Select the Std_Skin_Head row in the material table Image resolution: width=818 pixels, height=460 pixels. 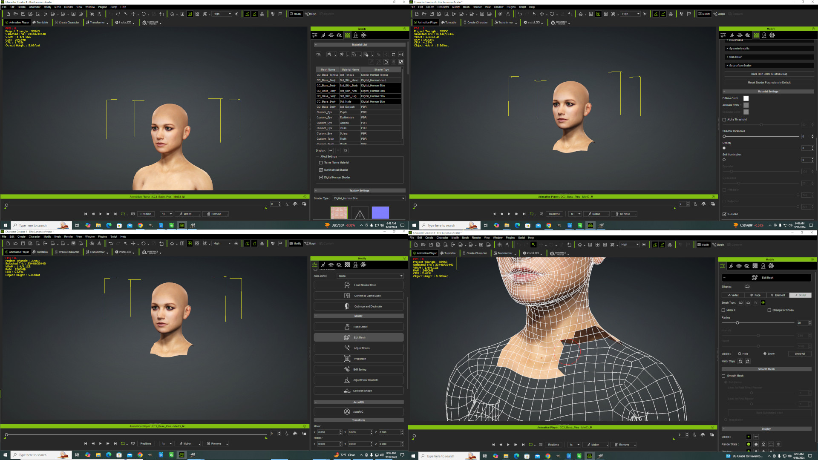click(x=358, y=80)
